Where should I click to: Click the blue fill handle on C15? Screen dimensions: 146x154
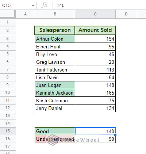(115, 135)
